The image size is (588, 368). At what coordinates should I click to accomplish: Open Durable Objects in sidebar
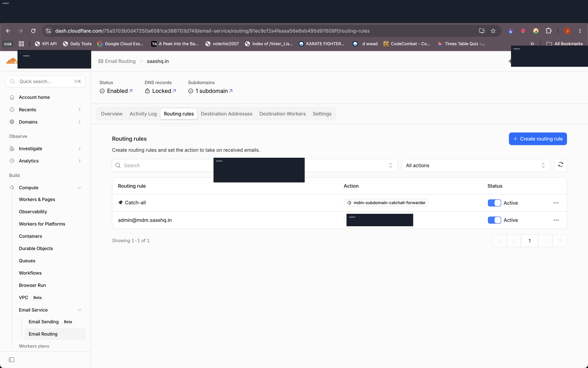[36, 248]
